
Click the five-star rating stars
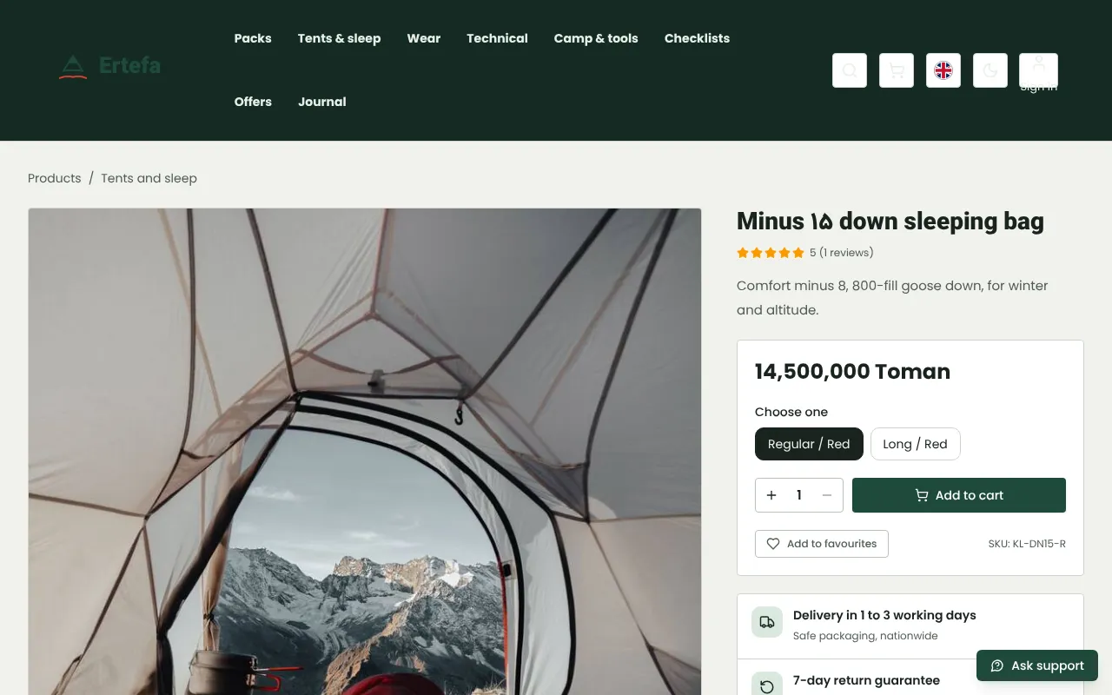[770, 253]
